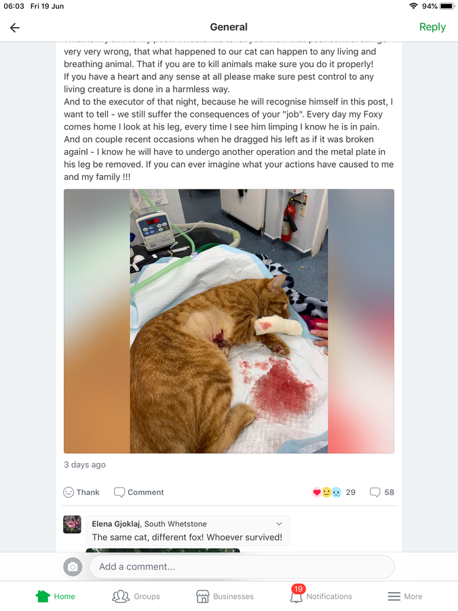Tap the camera icon to attach photo
The image size is (458, 611).
[73, 567]
